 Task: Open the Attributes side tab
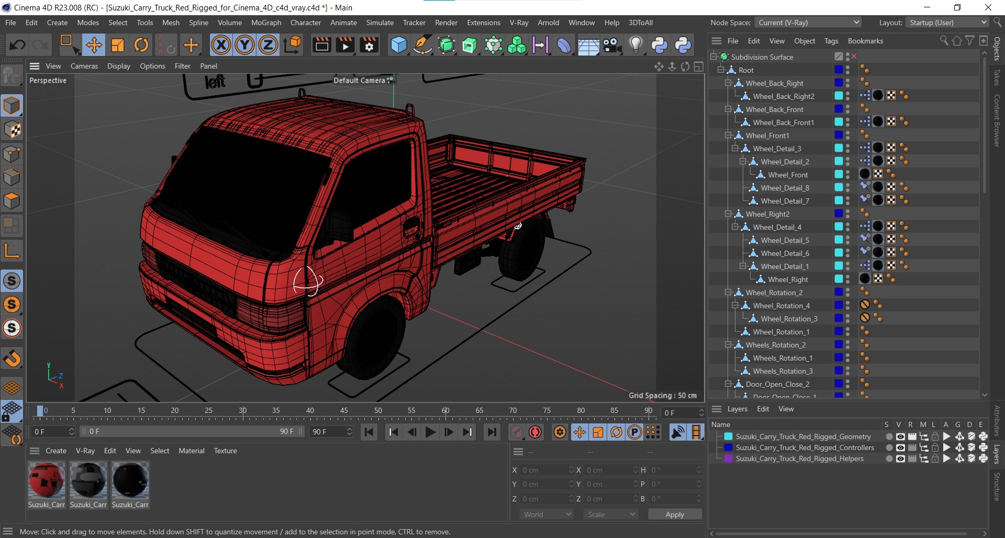[x=997, y=420]
